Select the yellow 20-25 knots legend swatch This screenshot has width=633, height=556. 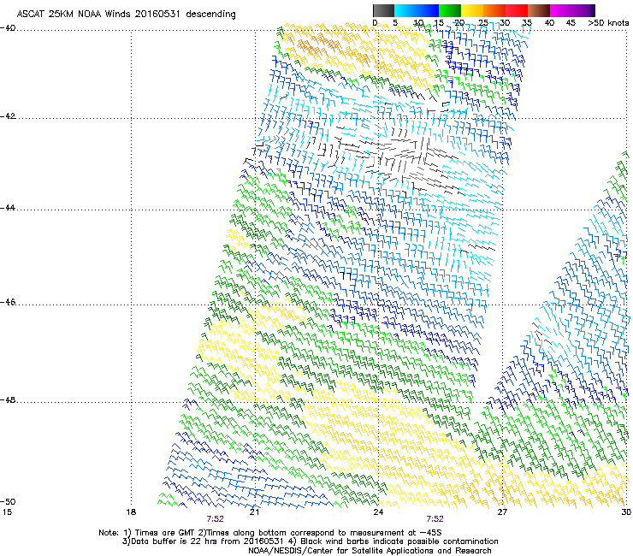click(472, 10)
